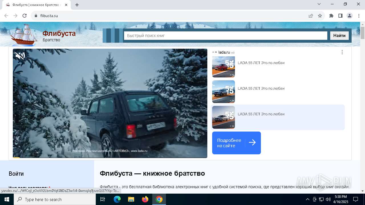The height and width of the screenshot is (205, 365).
Task: Select the Флибуста книжное братство tab
Action: coord(36,5)
